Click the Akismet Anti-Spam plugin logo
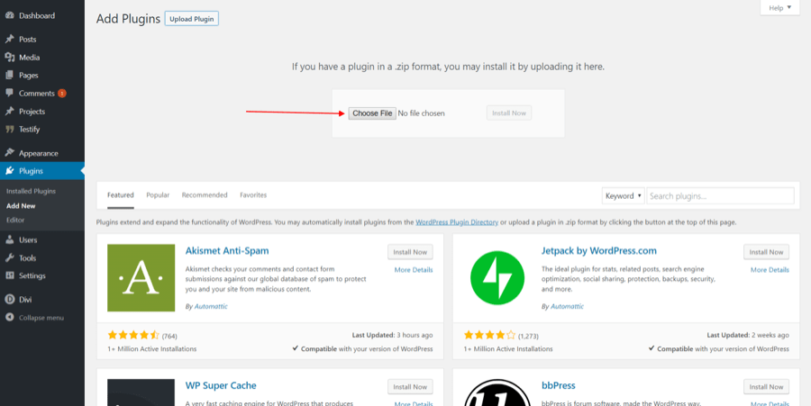Viewport: 811px width, 406px height. [x=141, y=278]
